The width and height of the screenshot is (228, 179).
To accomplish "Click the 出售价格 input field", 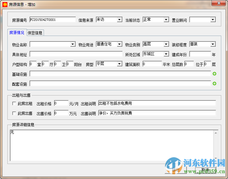I will click(x=61, y=113).
